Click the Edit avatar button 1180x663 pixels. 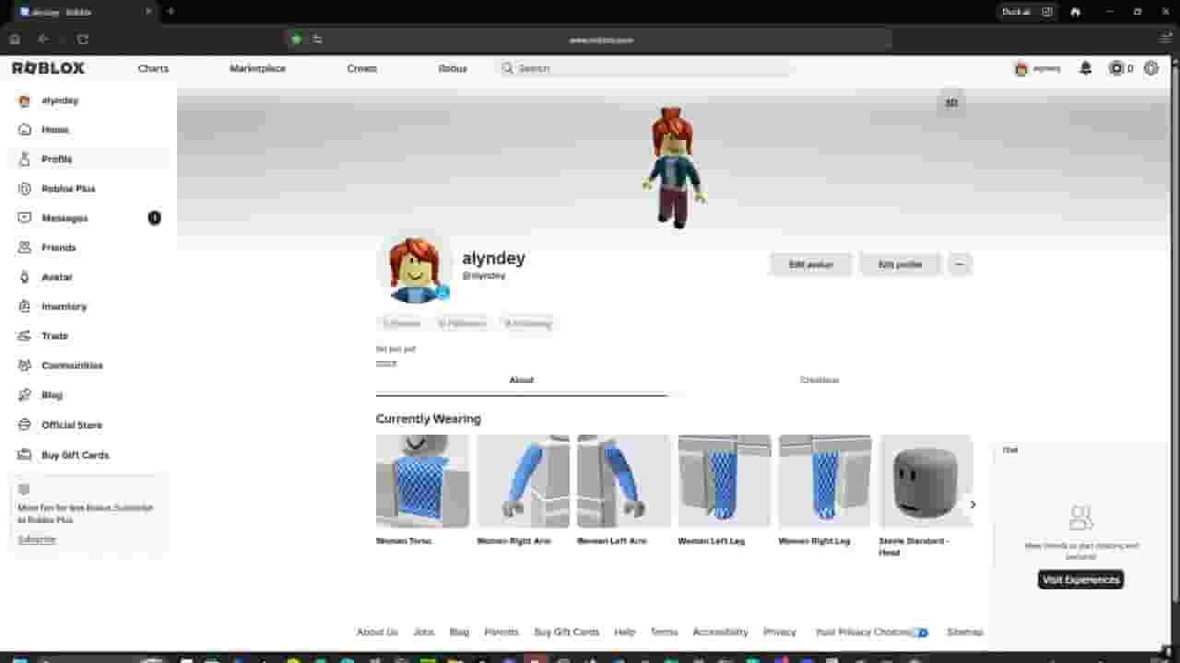[810, 264]
